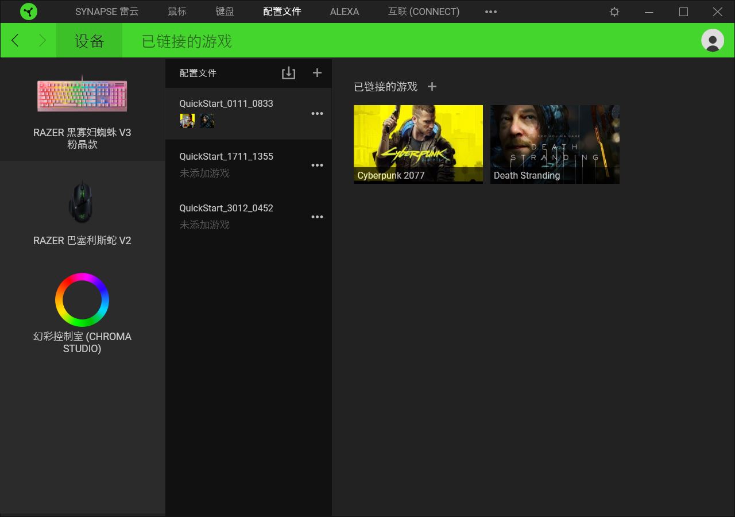This screenshot has height=517, width=735.
Task: Open the Death Stranding game thumbnail
Action: 555,144
